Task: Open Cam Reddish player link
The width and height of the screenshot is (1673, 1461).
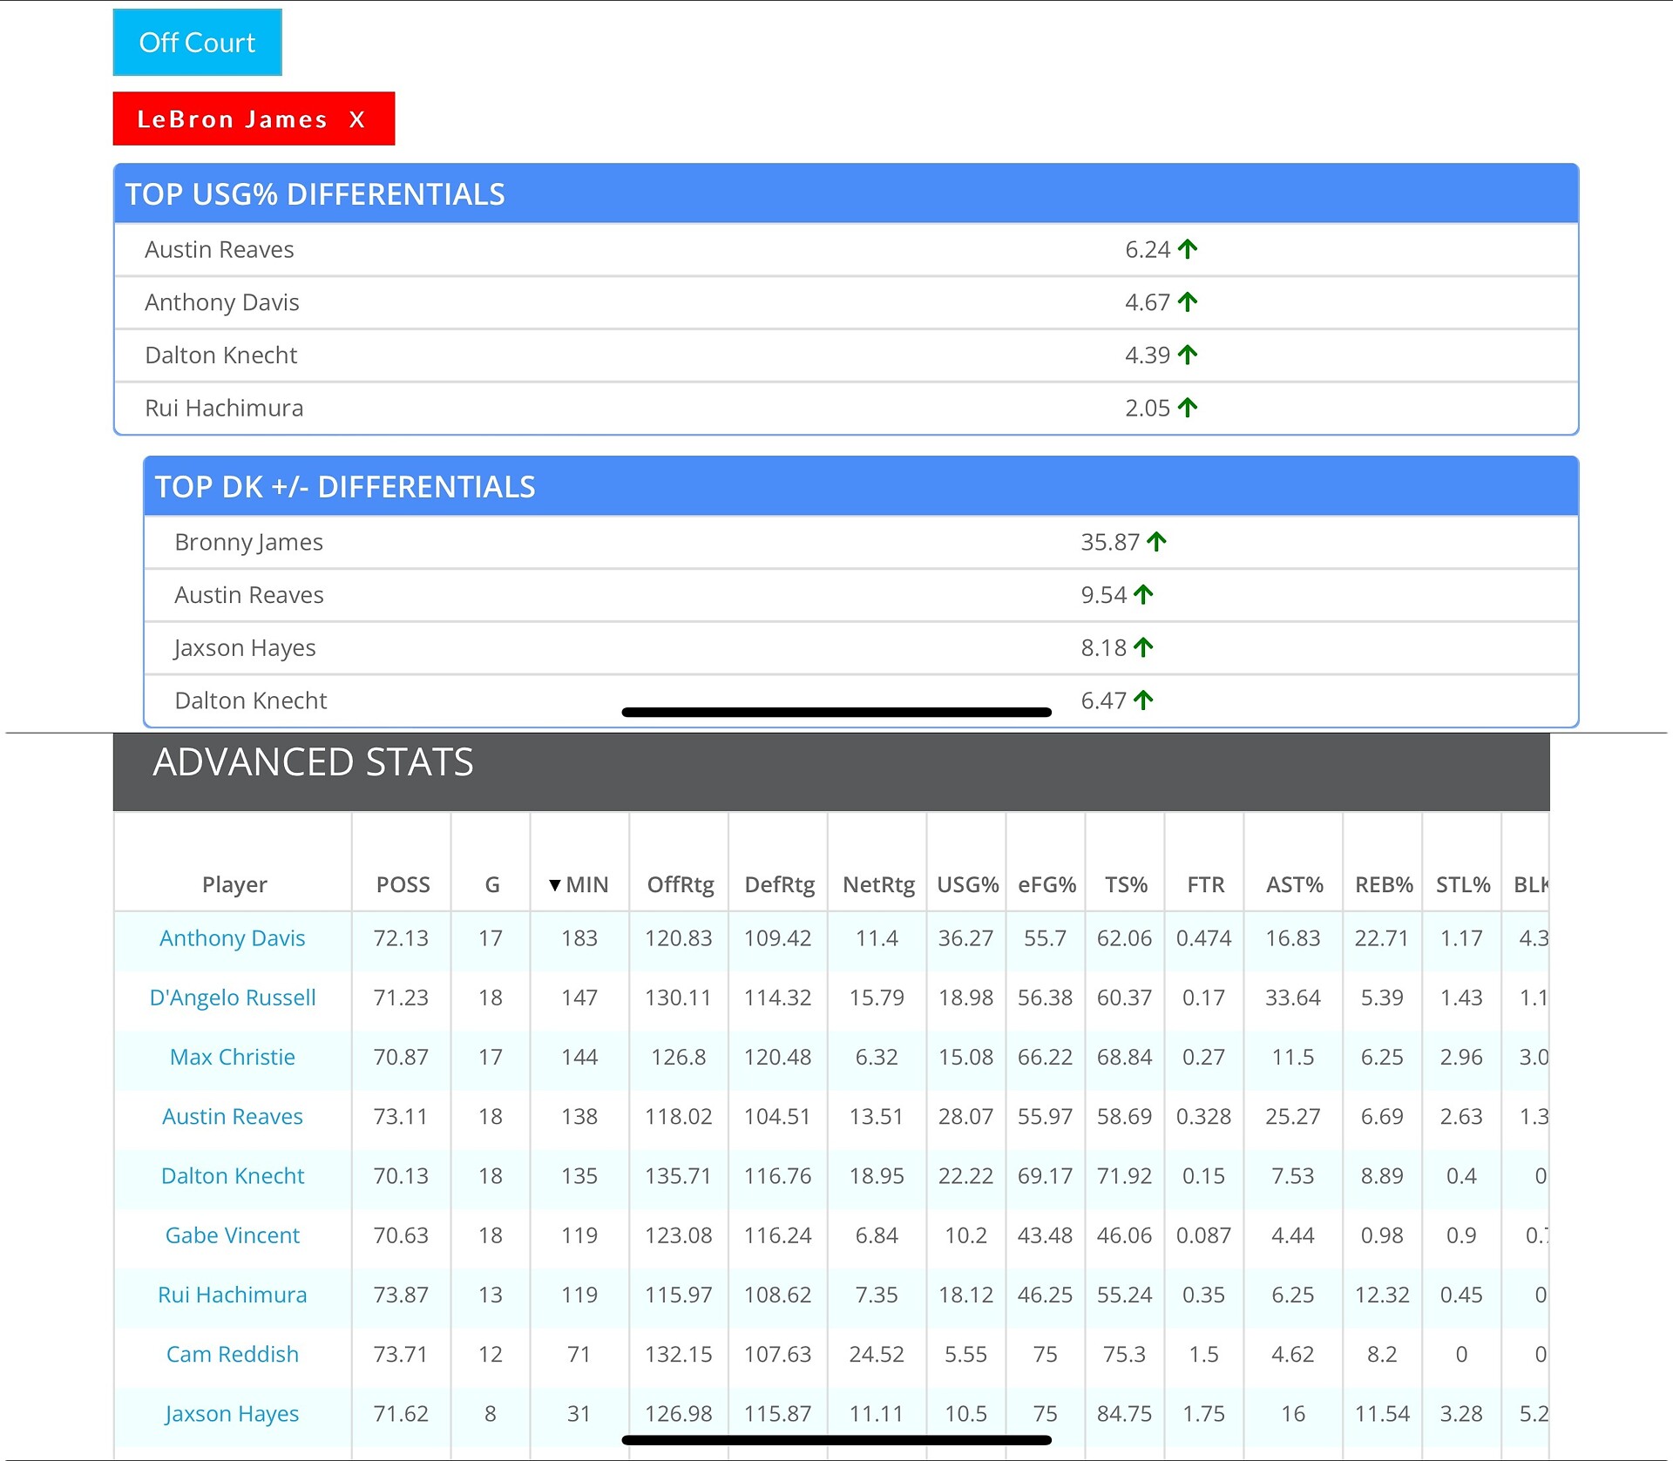Action: [x=232, y=1354]
